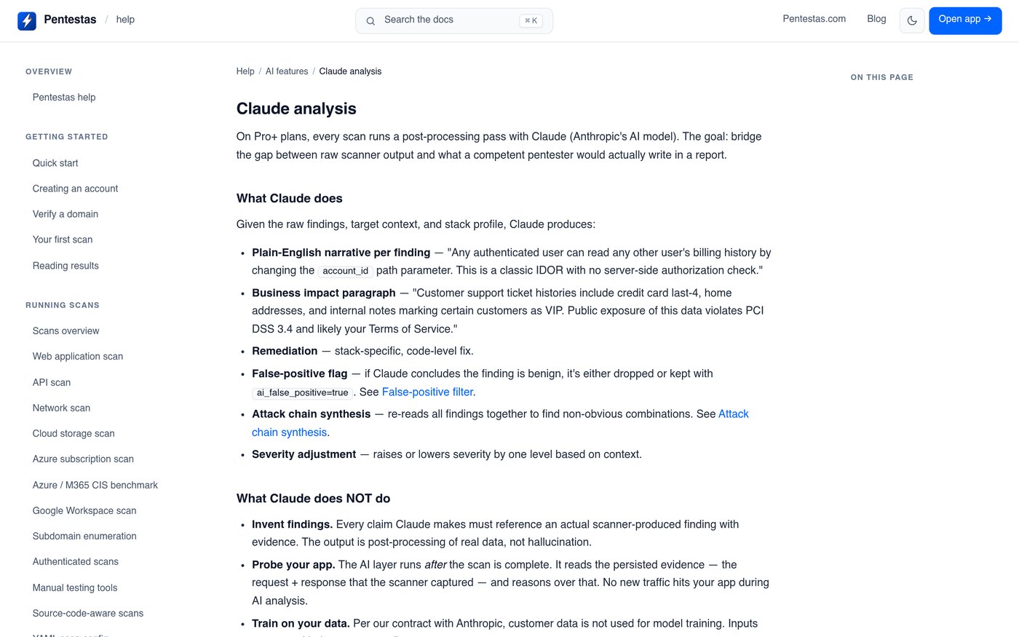
Task: Click the Probe your app. bullet label
Action: click(293, 564)
